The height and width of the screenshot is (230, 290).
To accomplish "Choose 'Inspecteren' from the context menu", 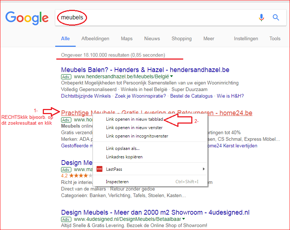I will tap(117, 182).
